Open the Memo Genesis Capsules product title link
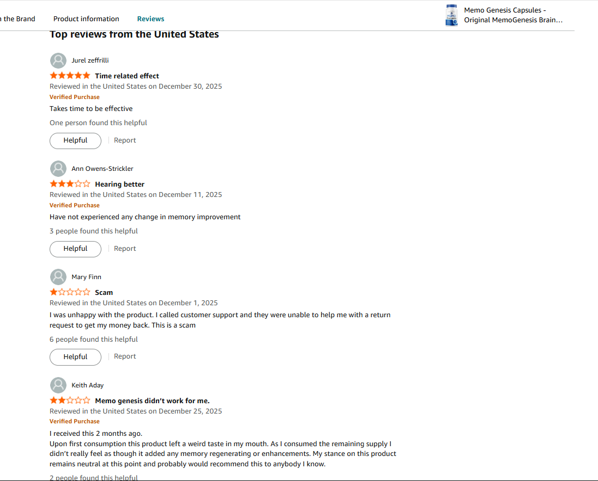The image size is (598, 481). [x=512, y=15]
